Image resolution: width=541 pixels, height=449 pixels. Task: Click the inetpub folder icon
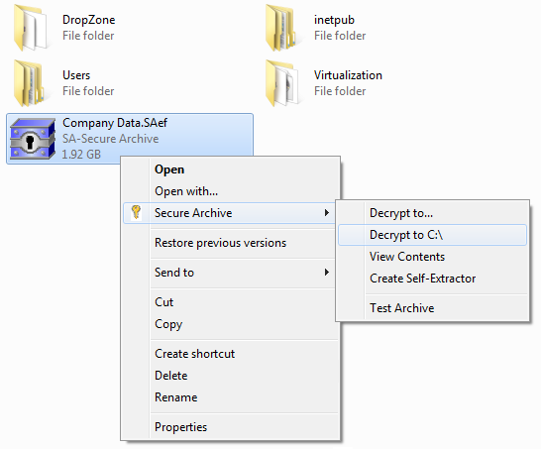(281, 28)
